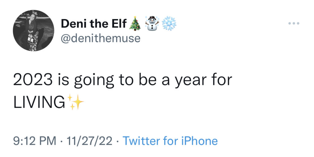Click the 9:12 PM timestamp
314x157 pixels.
click(35, 141)
